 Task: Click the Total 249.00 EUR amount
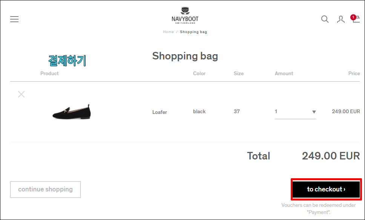click(x=331, y=156)
